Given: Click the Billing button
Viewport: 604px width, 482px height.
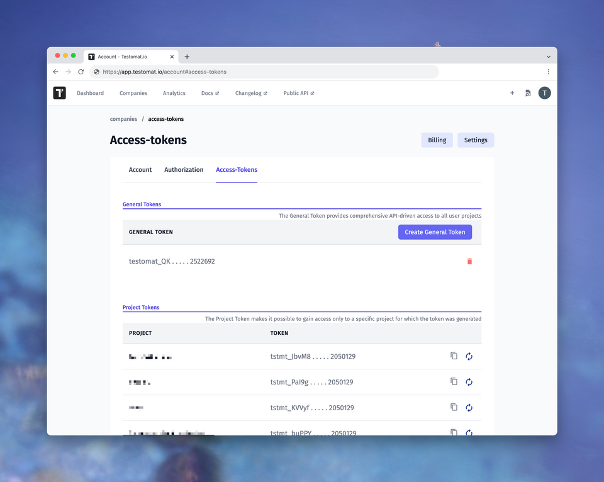Looking at the screenshot, I should [437, 140].
